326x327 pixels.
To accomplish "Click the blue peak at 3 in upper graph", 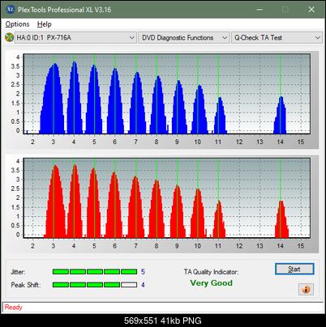I will [x=54, y=99].
